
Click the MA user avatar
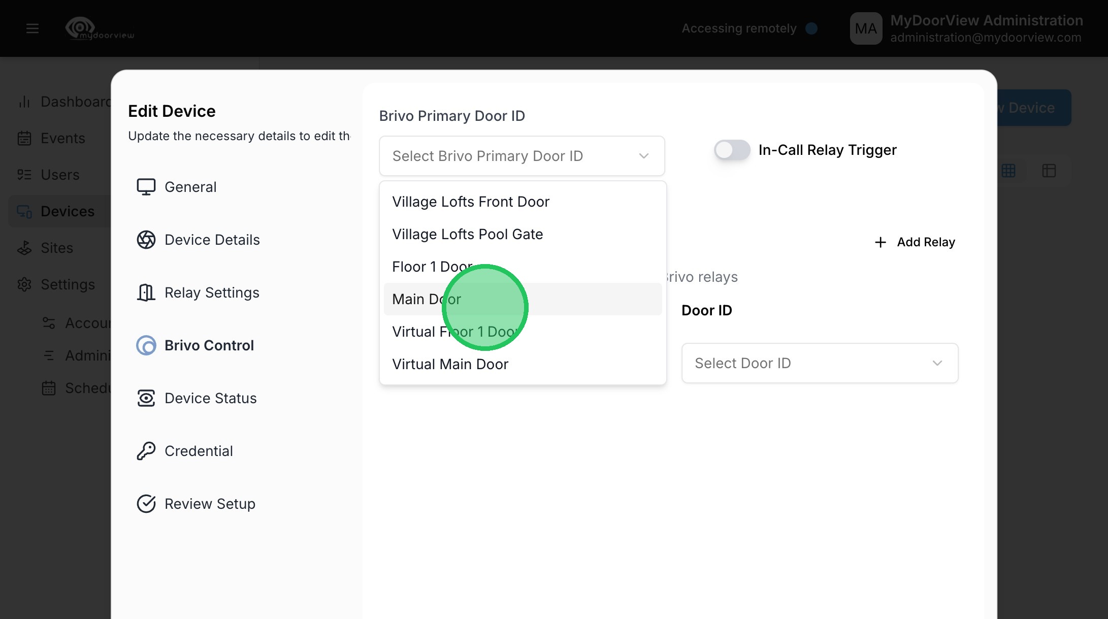coord(866,28)
